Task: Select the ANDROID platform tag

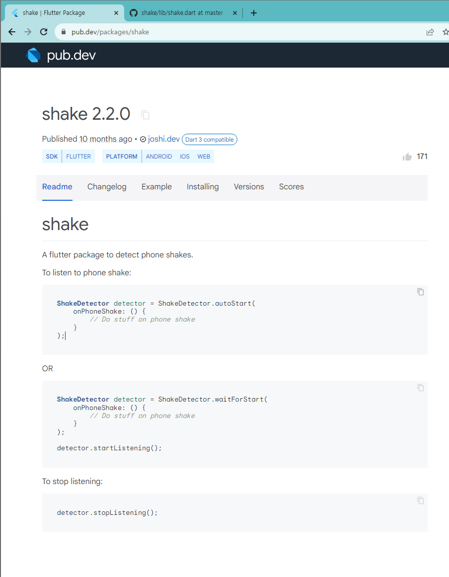Action: 159,157
